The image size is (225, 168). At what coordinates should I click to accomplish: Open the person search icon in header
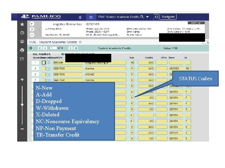click(80, 17)
